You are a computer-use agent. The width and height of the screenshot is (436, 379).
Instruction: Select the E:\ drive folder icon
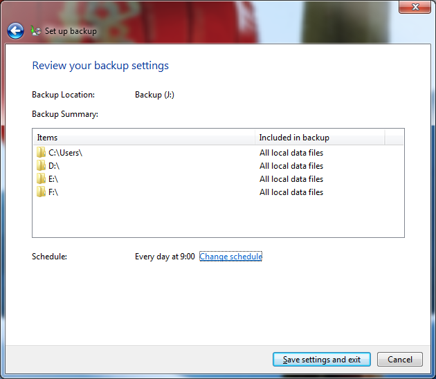[x=42, y=179]
